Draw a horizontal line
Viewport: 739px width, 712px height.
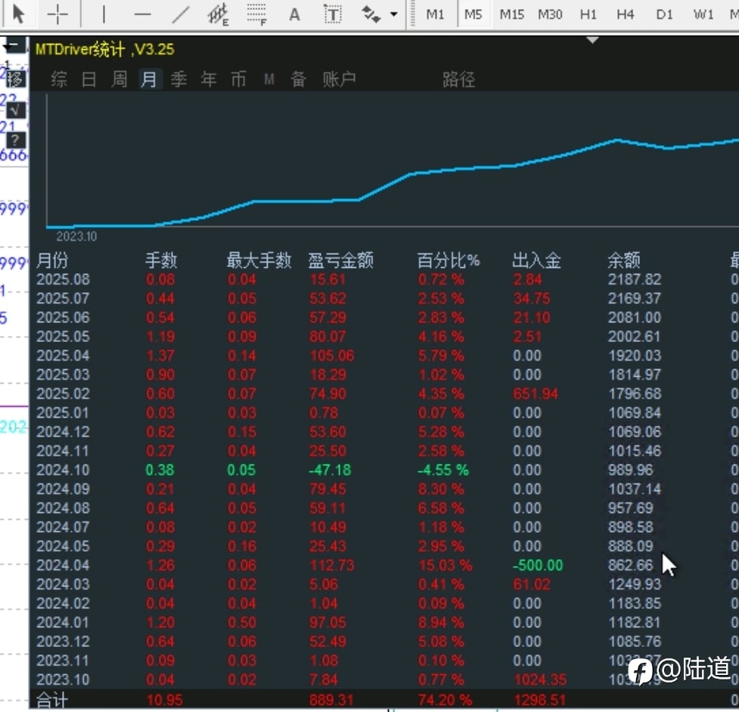(x=142, y=14)
